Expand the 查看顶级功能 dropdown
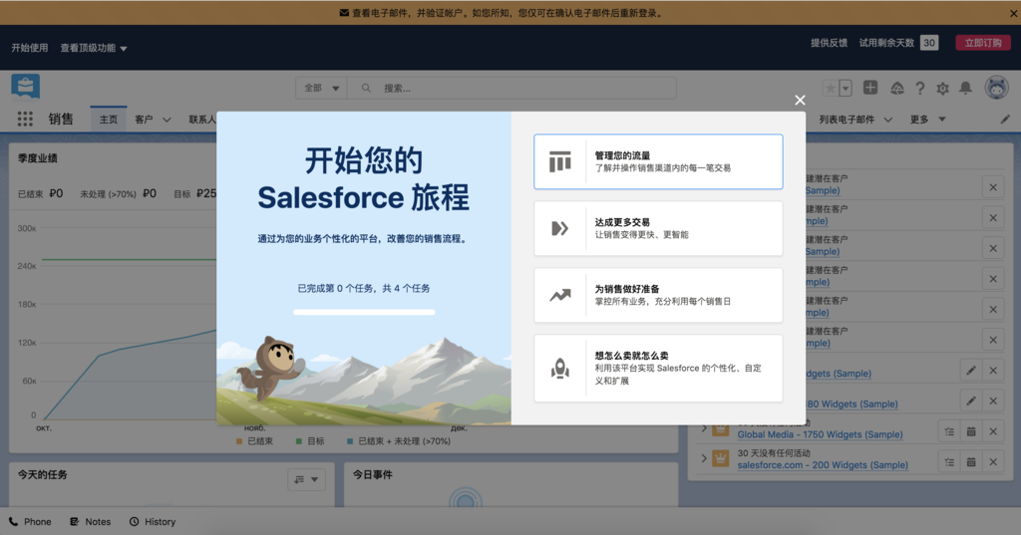Screen dimensions: 1021x535 (x=93, y=48)
